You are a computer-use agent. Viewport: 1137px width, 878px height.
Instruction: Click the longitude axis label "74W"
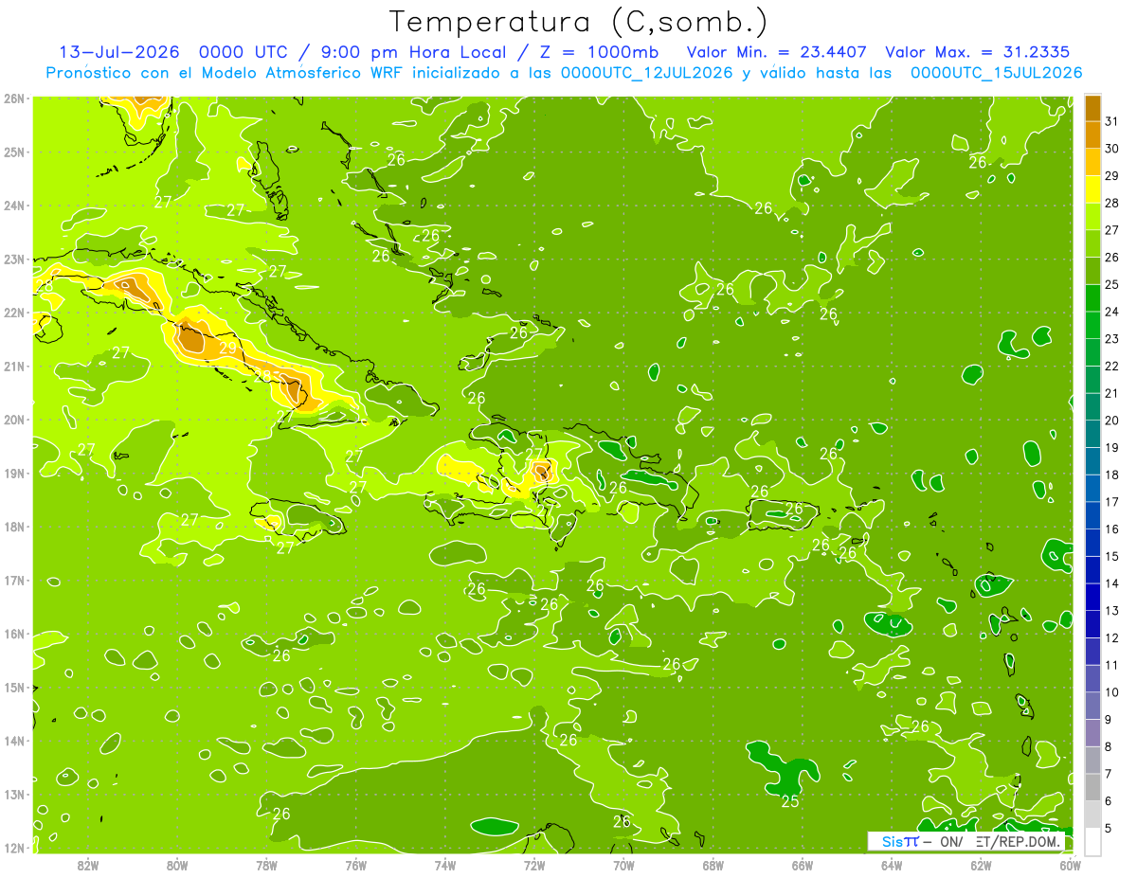(445, 865)
